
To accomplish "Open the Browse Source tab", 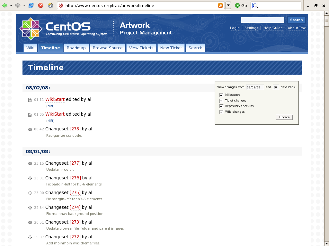I will (x=108, y=48).
